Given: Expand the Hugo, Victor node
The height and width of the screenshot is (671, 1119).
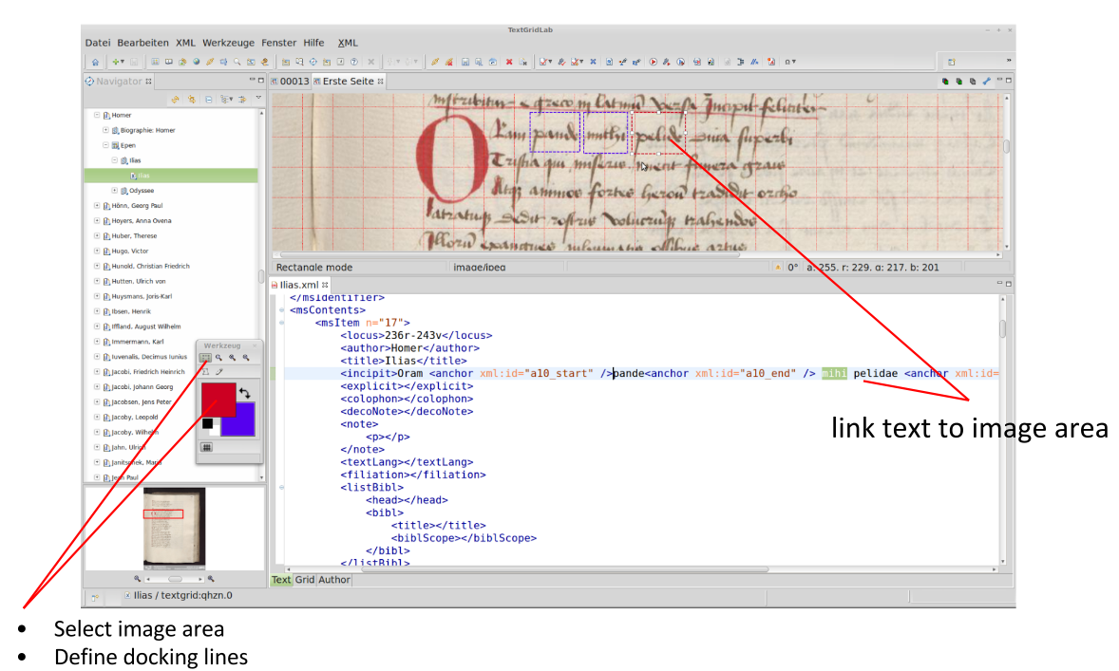Looking at the screenshot, I should tap(97, 251).
